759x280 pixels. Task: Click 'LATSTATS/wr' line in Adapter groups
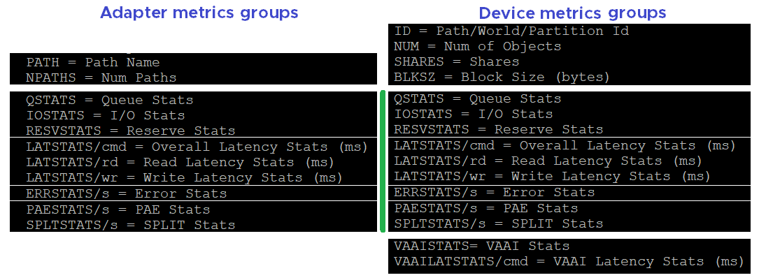pos(185,177)
